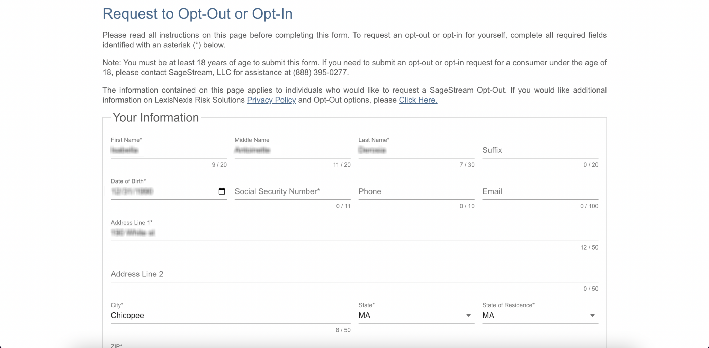This screenshot has width=709, height=348.
Task: Click the First Name input field
Action: [x=168, y=151]
